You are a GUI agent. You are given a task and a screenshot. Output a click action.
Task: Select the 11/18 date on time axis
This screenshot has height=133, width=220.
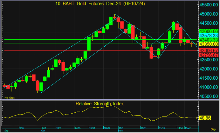tap(162, 128)
